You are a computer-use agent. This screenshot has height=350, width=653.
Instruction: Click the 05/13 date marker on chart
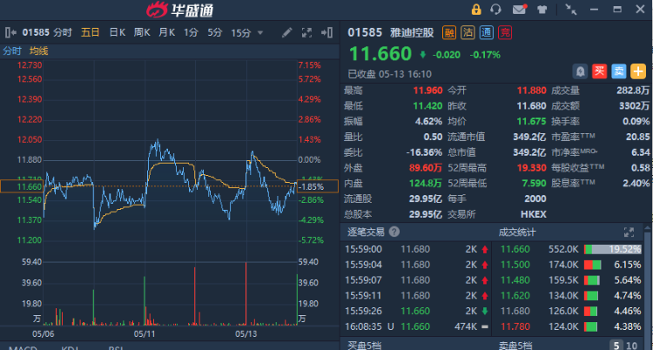point(246,333)
